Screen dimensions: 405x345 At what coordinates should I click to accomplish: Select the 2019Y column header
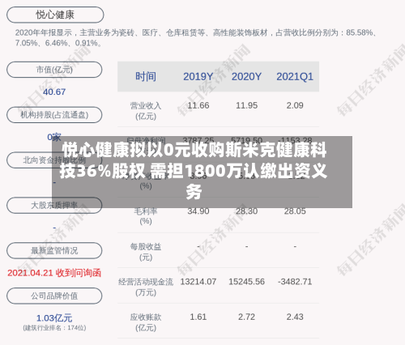(x=198, y=77)
